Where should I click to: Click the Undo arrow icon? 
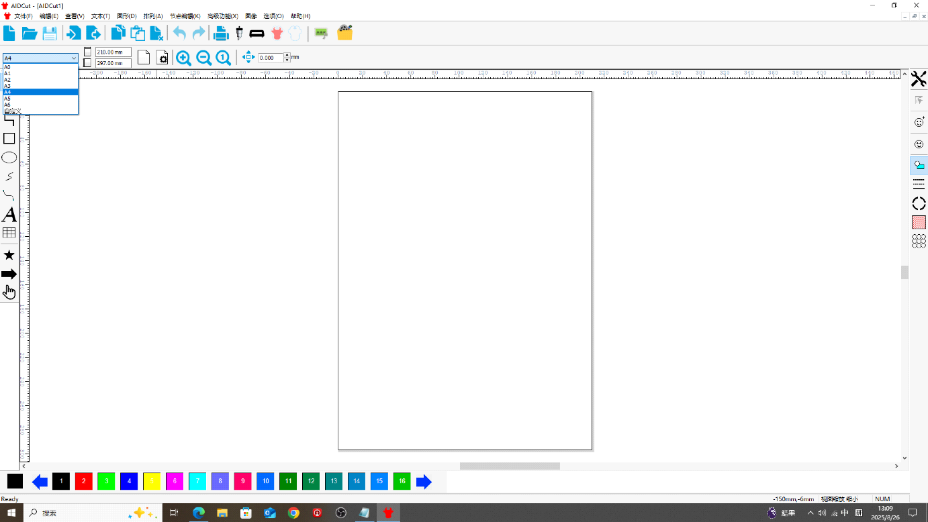point(179,33)
